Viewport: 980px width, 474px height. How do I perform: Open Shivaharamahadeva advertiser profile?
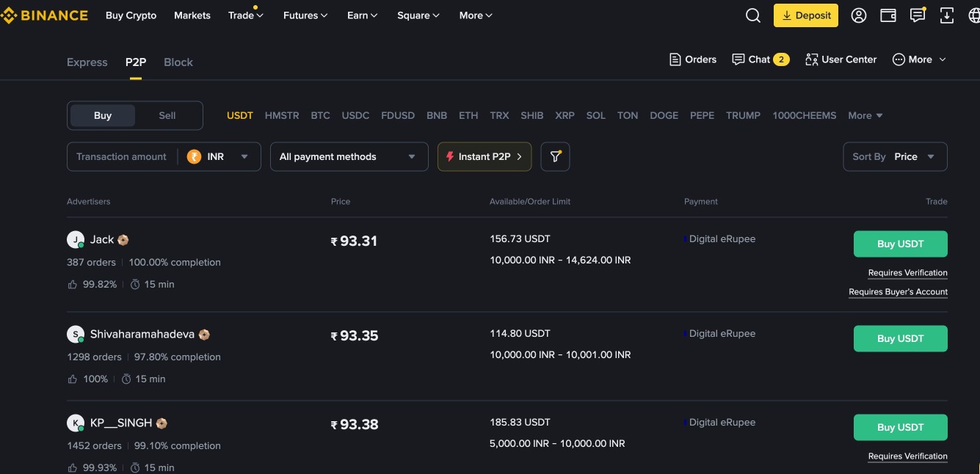point(142,335)
